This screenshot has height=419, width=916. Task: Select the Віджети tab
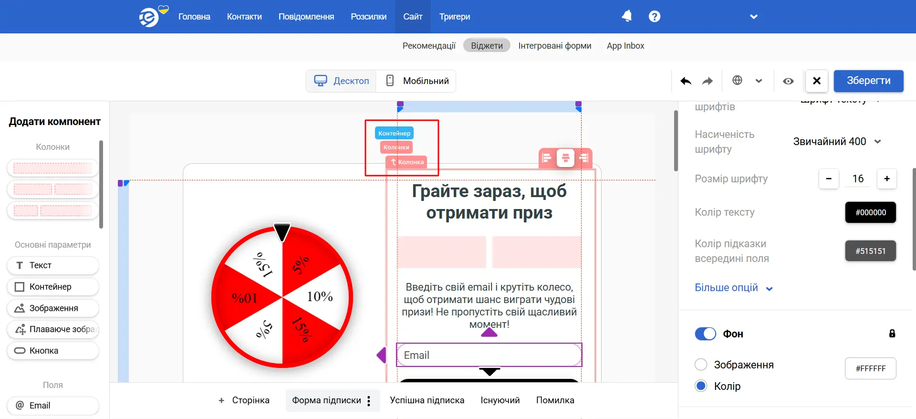(487, 45)
